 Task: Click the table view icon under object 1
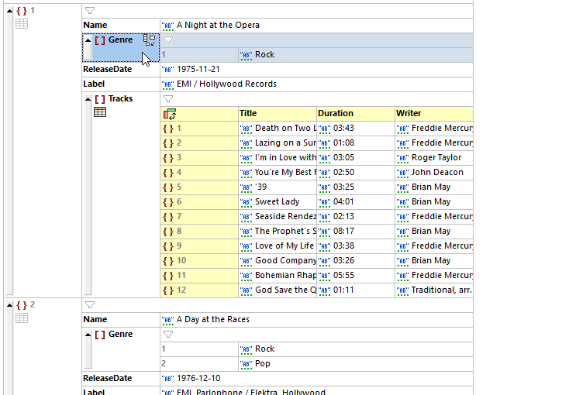tap(22, 24)
